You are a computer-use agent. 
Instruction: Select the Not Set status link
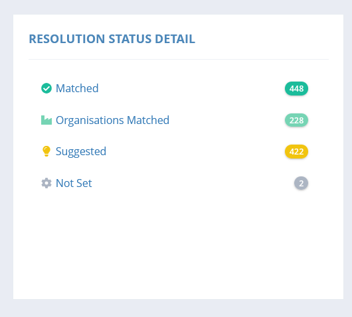74,183
